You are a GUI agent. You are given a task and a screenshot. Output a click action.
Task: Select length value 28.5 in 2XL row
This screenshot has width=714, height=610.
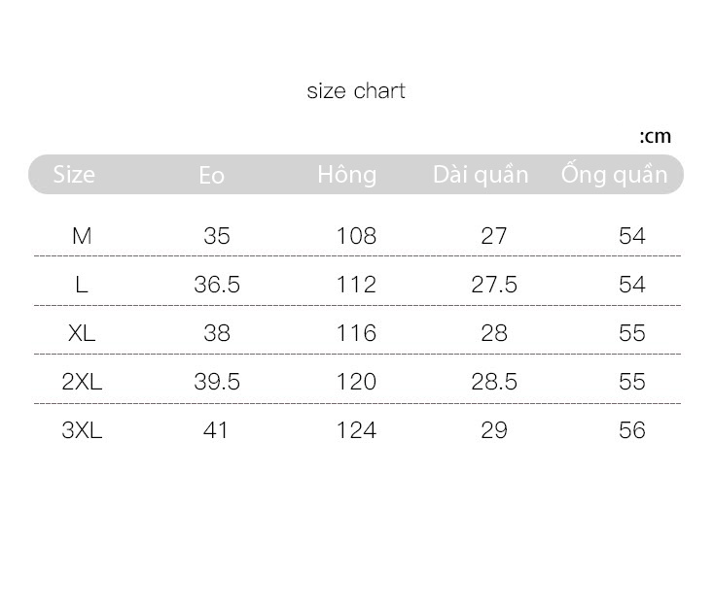494,382
